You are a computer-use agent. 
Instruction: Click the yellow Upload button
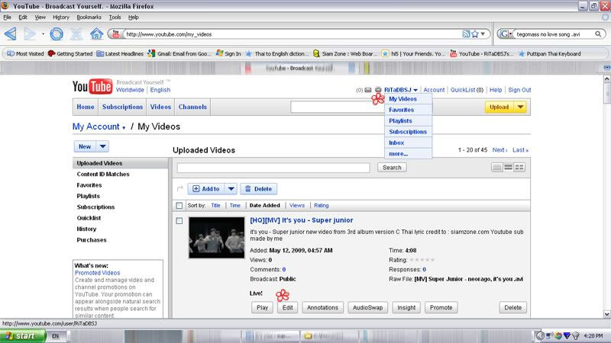point(499,107)
